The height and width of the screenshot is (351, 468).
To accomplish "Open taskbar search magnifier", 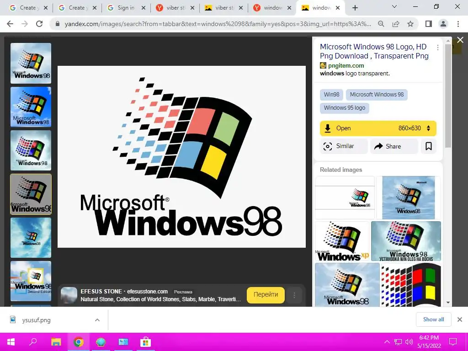I will (x=33, y=342).
